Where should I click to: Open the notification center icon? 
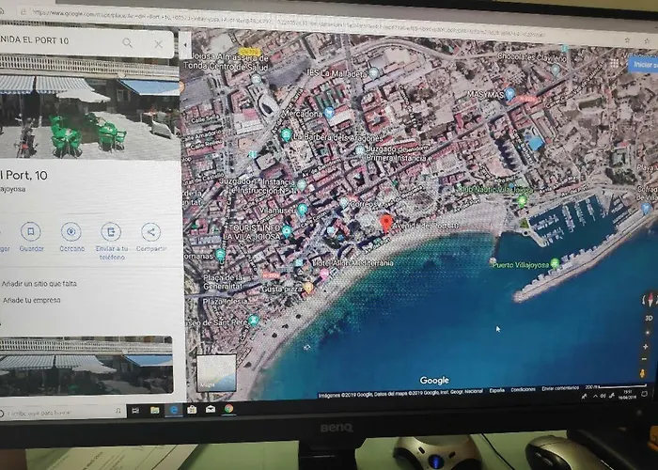(644, 394)
